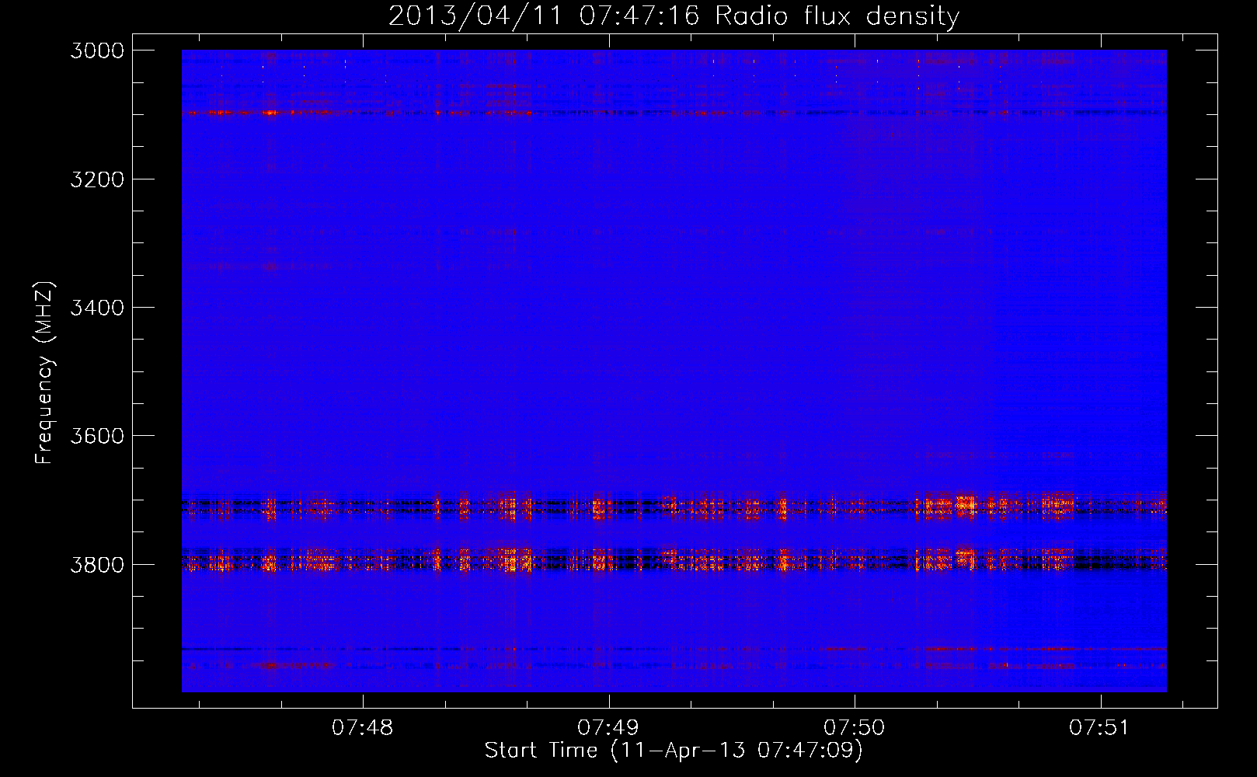This screenshot has width=1257, height=777.
Task: Click the 07:49 time axis label
Action: coord(608,728)
